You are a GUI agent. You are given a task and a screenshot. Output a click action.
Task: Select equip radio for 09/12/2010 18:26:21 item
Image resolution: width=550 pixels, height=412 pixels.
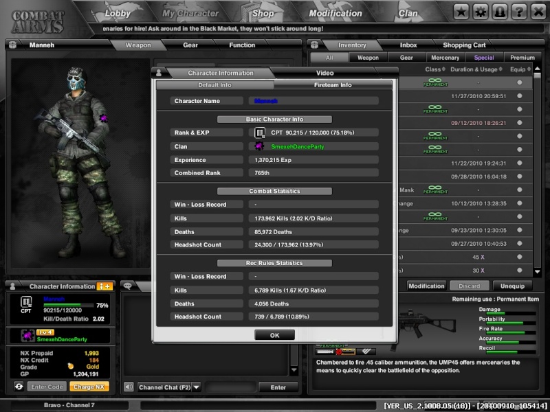[520, 123]
